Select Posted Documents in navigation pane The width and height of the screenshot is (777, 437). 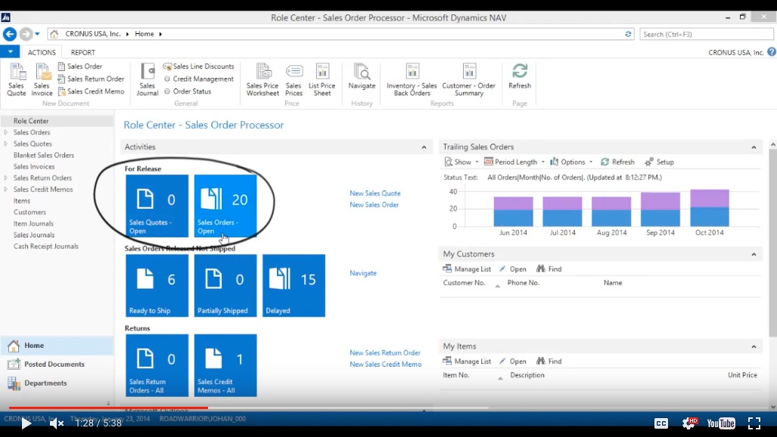point(57,364)
